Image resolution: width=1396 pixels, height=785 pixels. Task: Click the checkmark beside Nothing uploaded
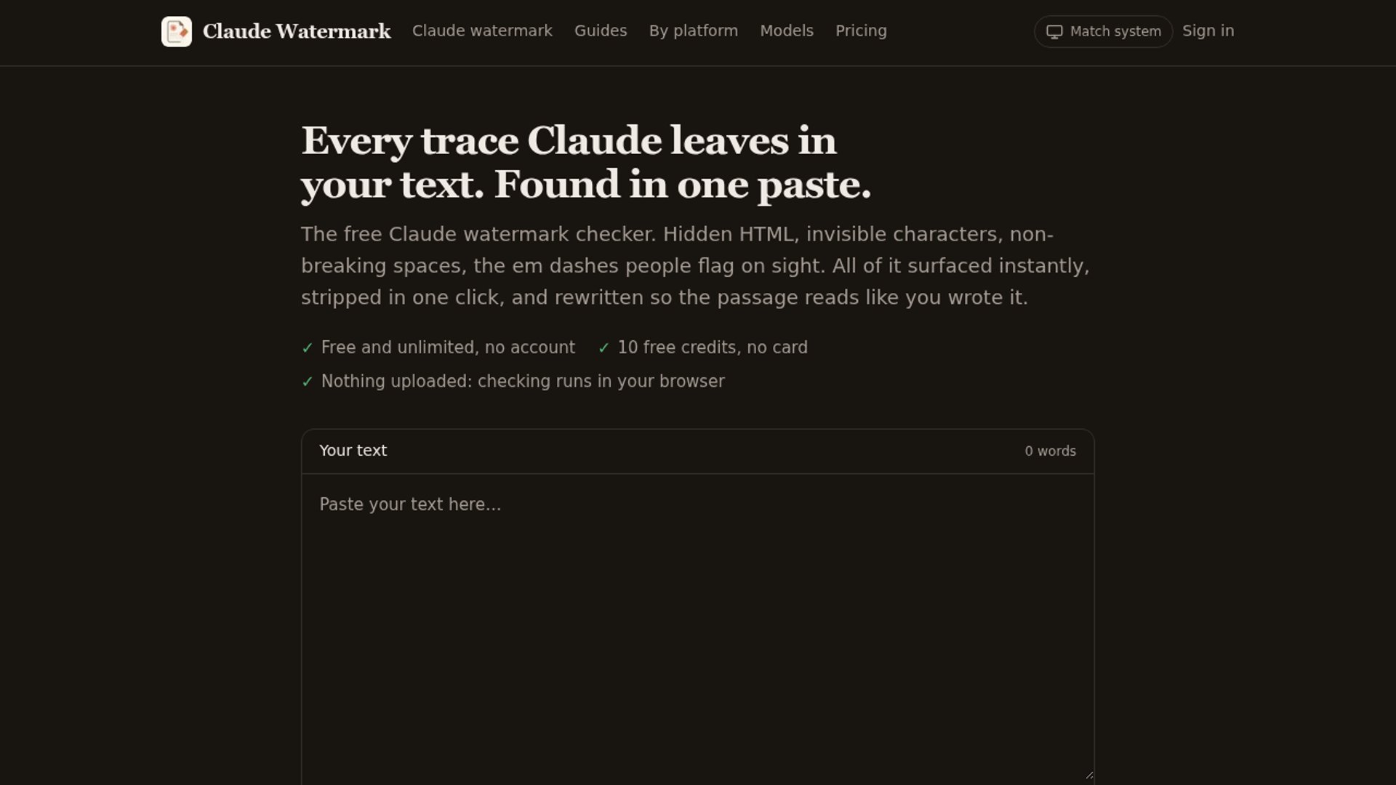pyautogui.click(x=308, y=382)
